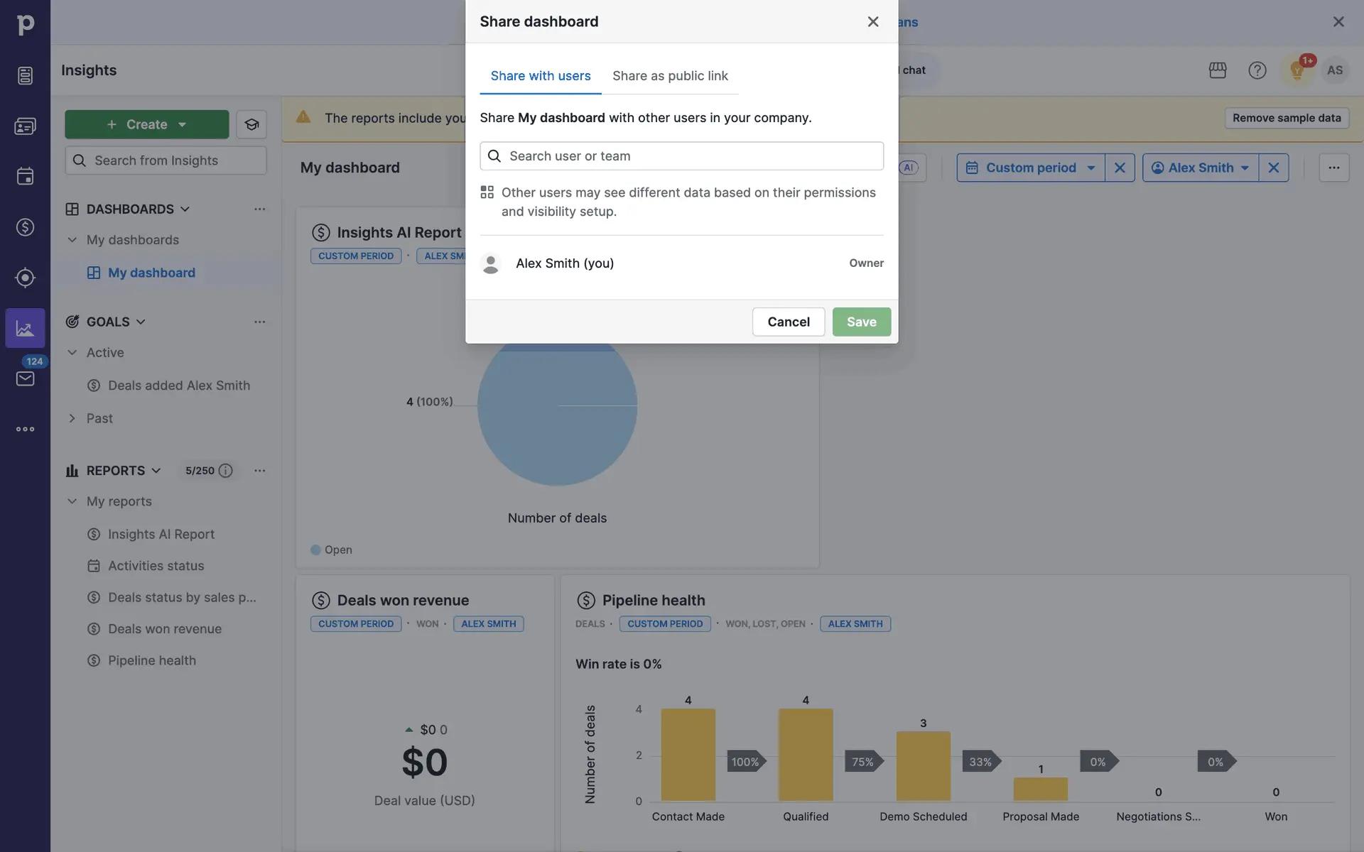
Task: Switch to Share as public link tab
Action: [670, 76]
